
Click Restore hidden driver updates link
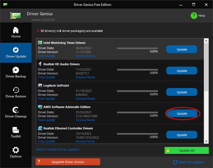pyautogui.click(x=58, y=149)
